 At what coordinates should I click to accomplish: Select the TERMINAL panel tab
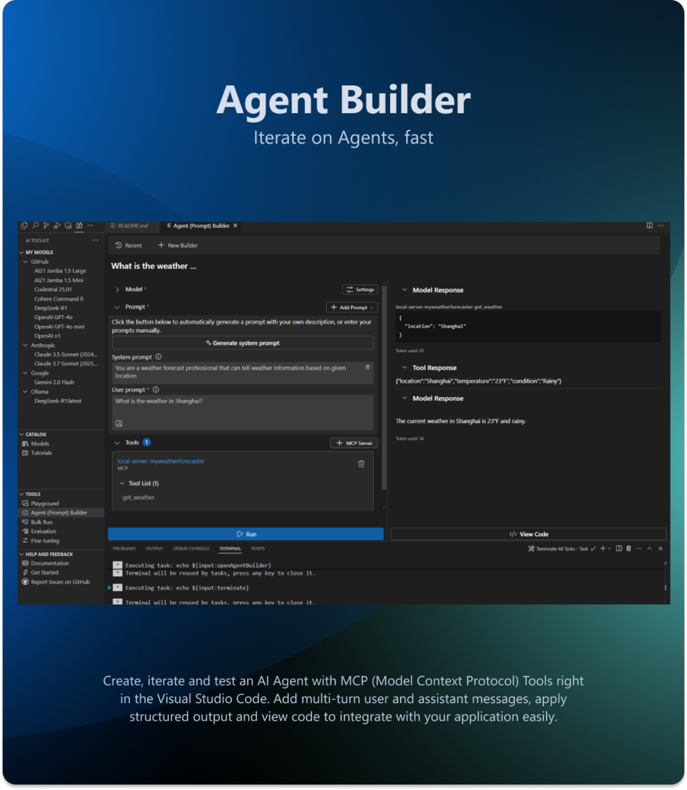click(x=230, y=548)
